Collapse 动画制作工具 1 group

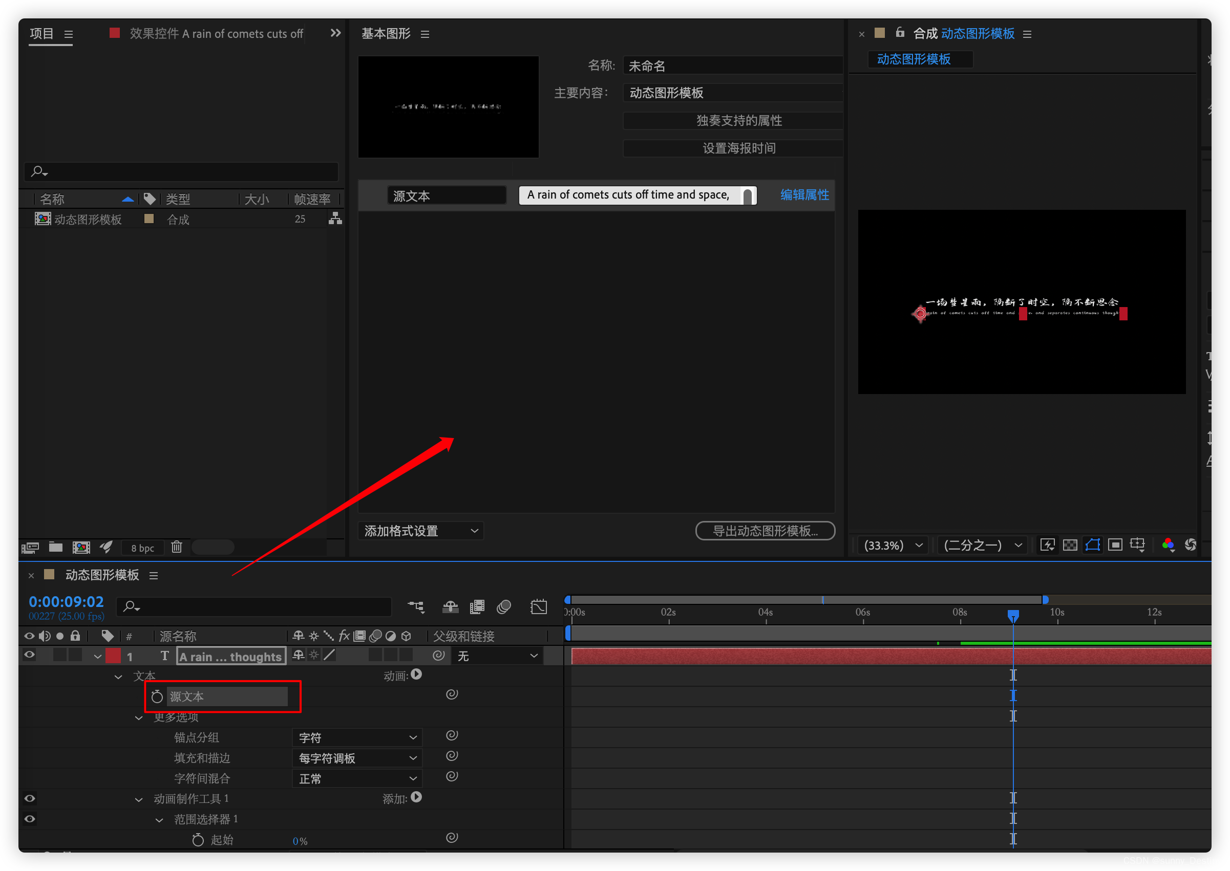(x=138, y=800)
